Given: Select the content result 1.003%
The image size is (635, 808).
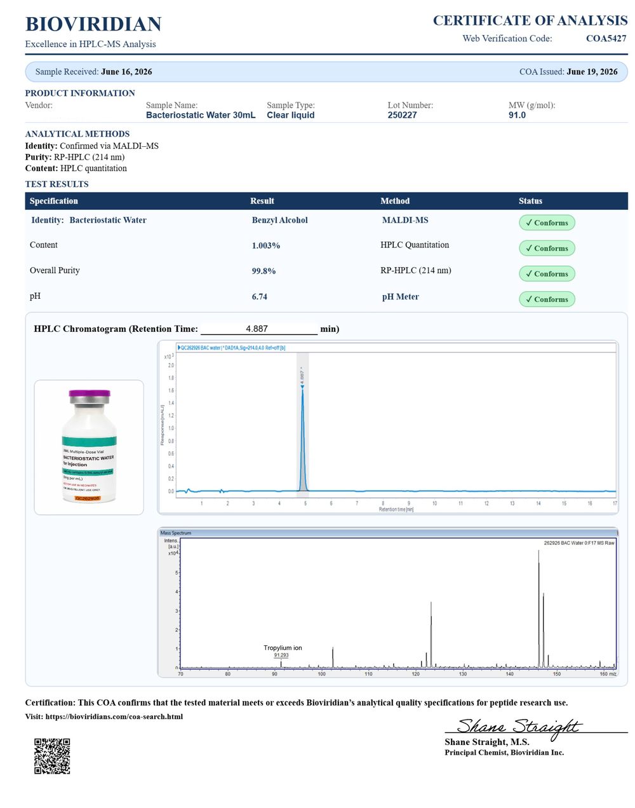Looking at the screenshot, I should click(266, 245).
